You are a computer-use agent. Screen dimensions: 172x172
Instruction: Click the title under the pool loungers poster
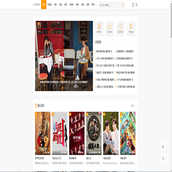point(123,159)
